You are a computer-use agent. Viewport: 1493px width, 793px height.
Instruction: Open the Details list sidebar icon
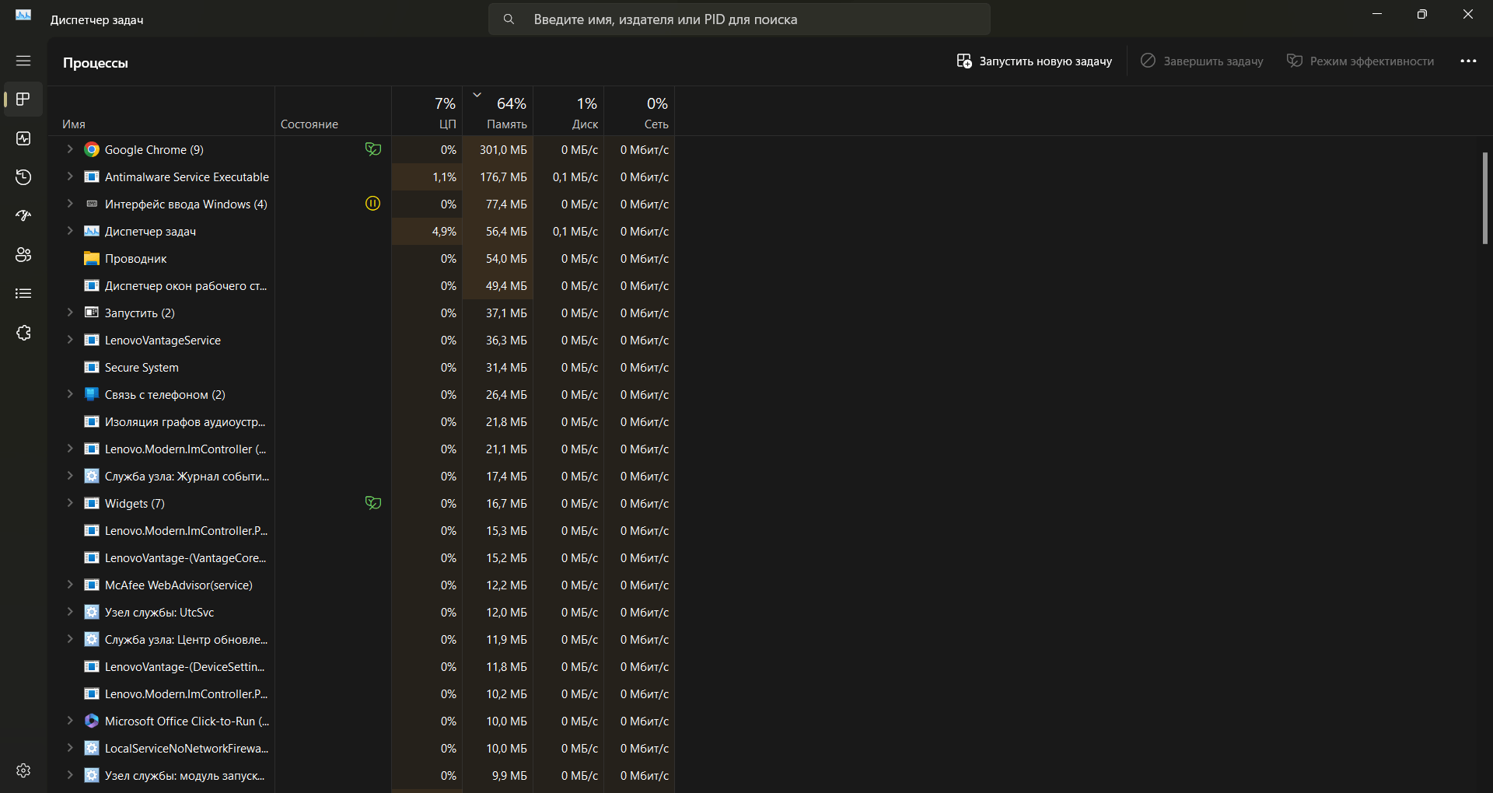[23, 293]
